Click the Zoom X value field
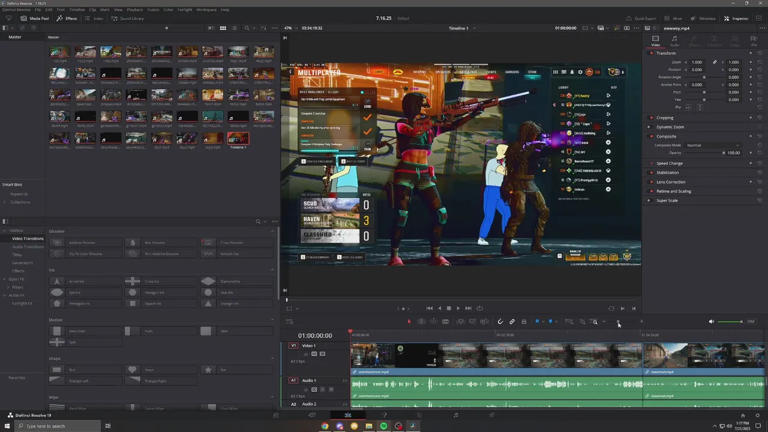Image resolution: width=768 pixels, height=432 pixels. (x=697, y=62)
